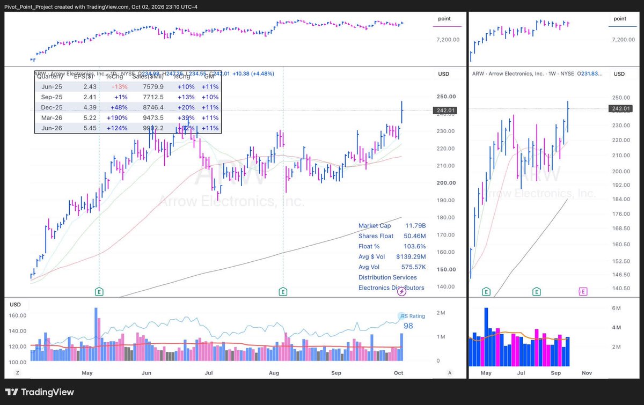Select the Market Cap row value 11.79B
Screen dimensions: 644x405
click(415, 226)
